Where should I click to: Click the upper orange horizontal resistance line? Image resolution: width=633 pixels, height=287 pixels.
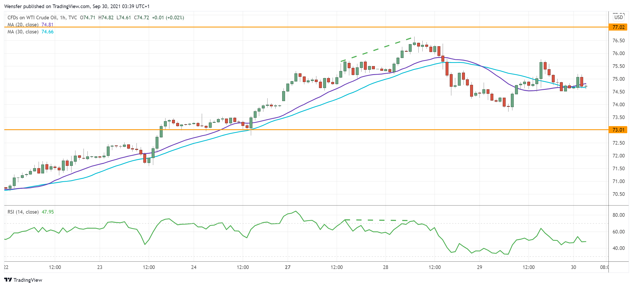261,27
